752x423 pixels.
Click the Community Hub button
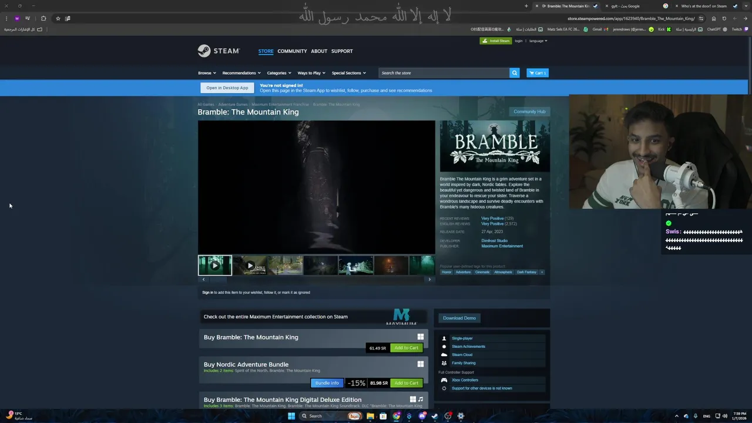(529, 112)
